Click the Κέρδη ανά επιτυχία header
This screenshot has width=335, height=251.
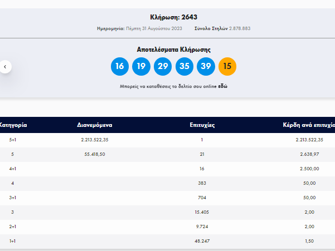click(309, 125)
